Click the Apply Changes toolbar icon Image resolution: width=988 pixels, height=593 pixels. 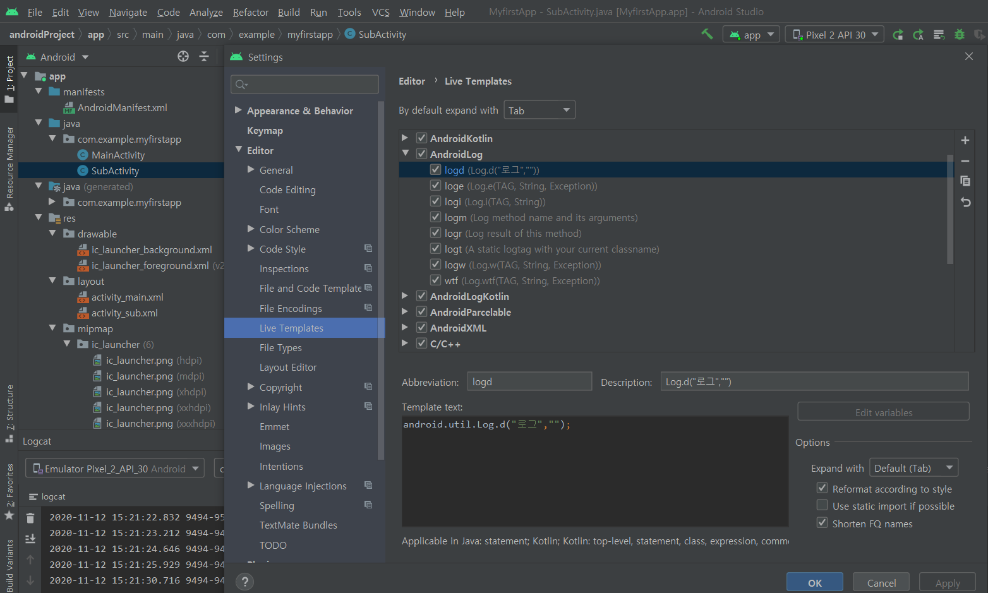click(918, 35)
